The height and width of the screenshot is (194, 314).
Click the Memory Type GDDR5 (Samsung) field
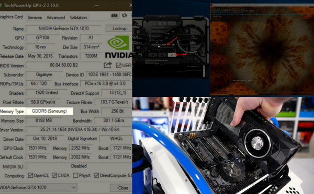point(49,111)
